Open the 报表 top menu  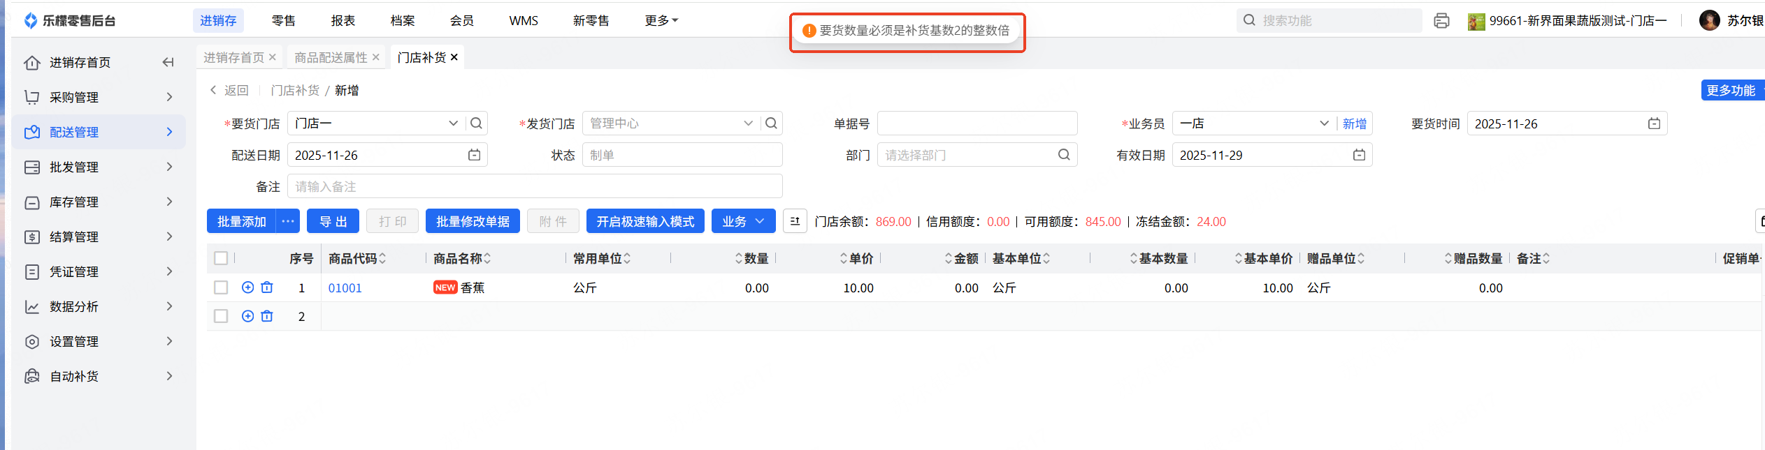pyautogui.click(x=343, y=20)
